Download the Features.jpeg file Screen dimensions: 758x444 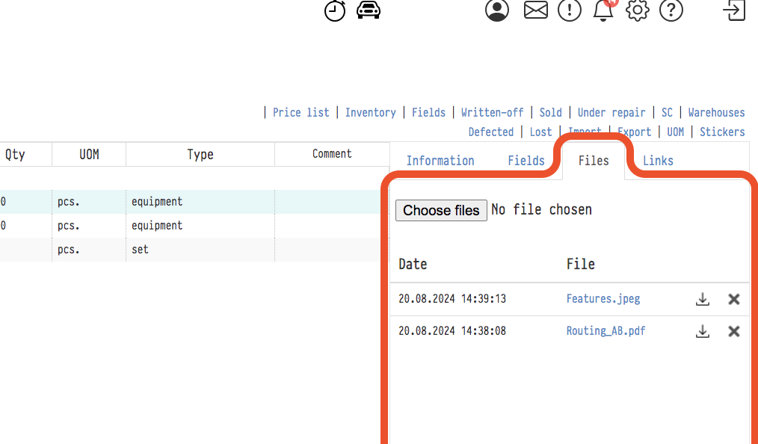pyautogui.click(x=703, y=299)
